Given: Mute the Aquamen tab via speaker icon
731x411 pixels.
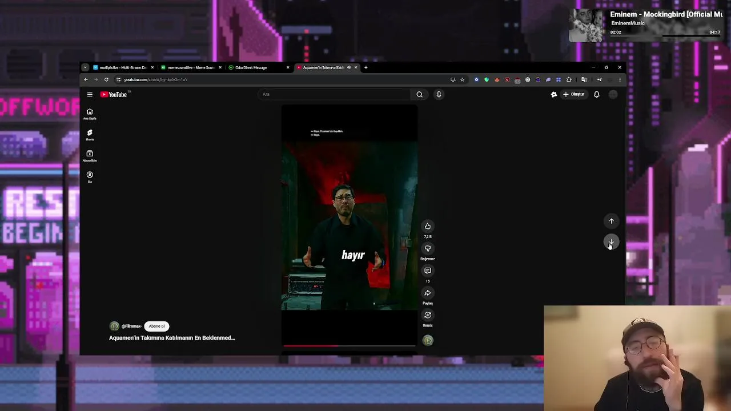Looking at the screenshot, I should (x=349, y=67).
